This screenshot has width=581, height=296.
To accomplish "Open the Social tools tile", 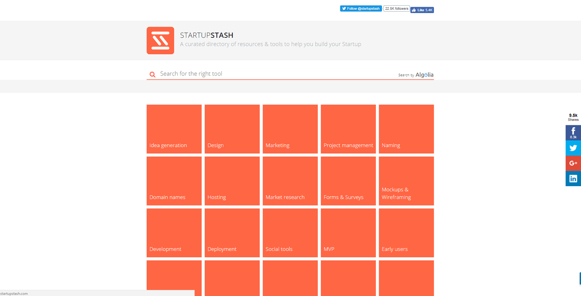I will click(x=290, y=233).
